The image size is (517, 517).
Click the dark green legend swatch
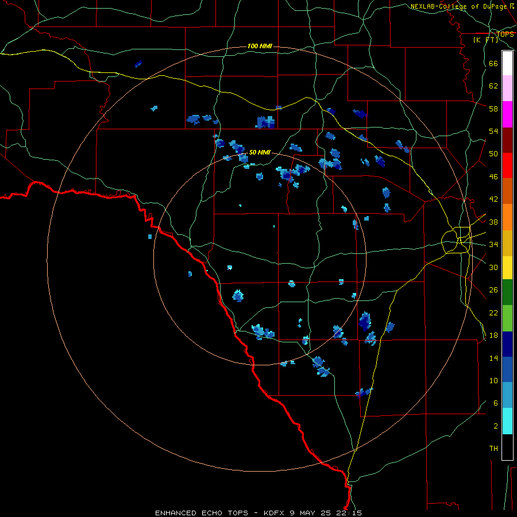click(x=507, y=292)
